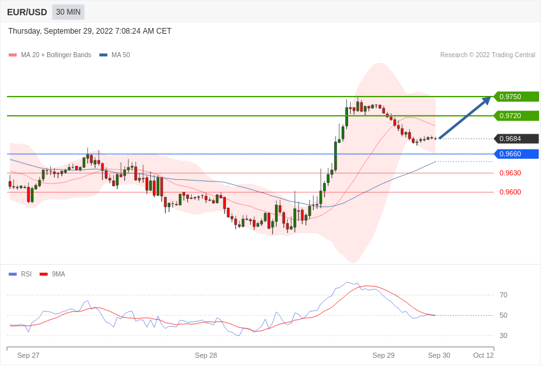Click the 0.9660 blue pivot price tag
This screenshot has width=541, height=366.
(517, 154)
